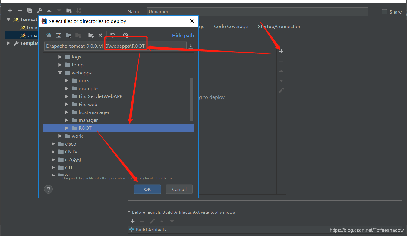
Task: Create new folder for configurations
Action: click(x=69, y=11)
